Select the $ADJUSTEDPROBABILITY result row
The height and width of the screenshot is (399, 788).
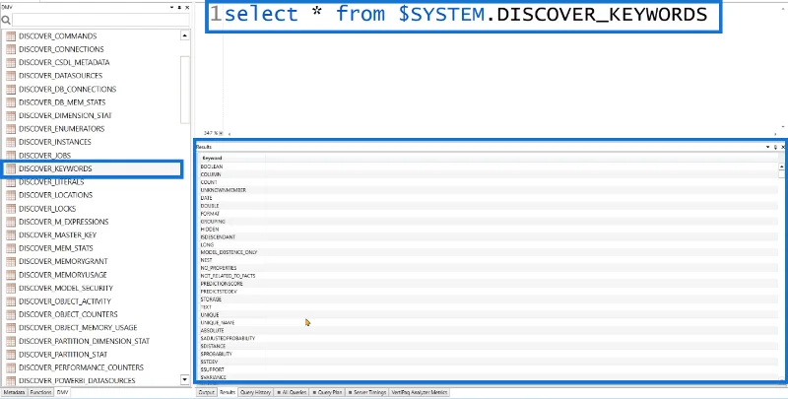(488, 338)
